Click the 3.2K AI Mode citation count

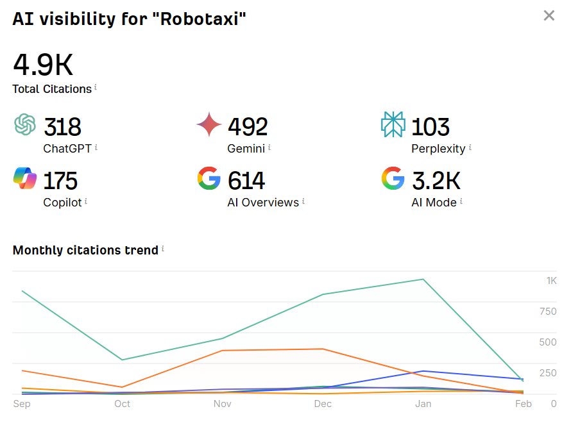(x=436, y=181)
